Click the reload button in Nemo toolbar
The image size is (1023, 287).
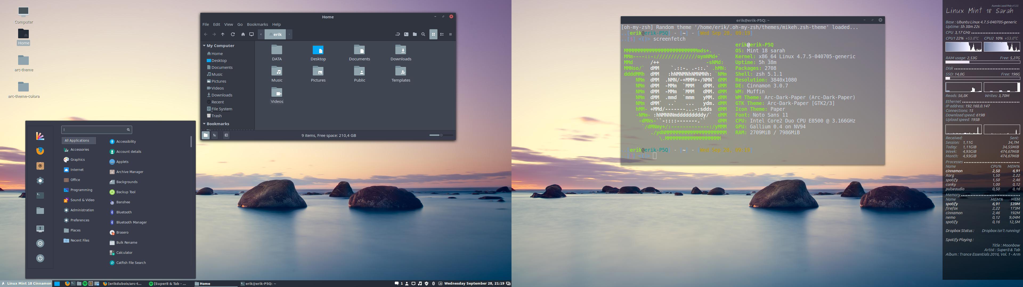tap(233, 35)
